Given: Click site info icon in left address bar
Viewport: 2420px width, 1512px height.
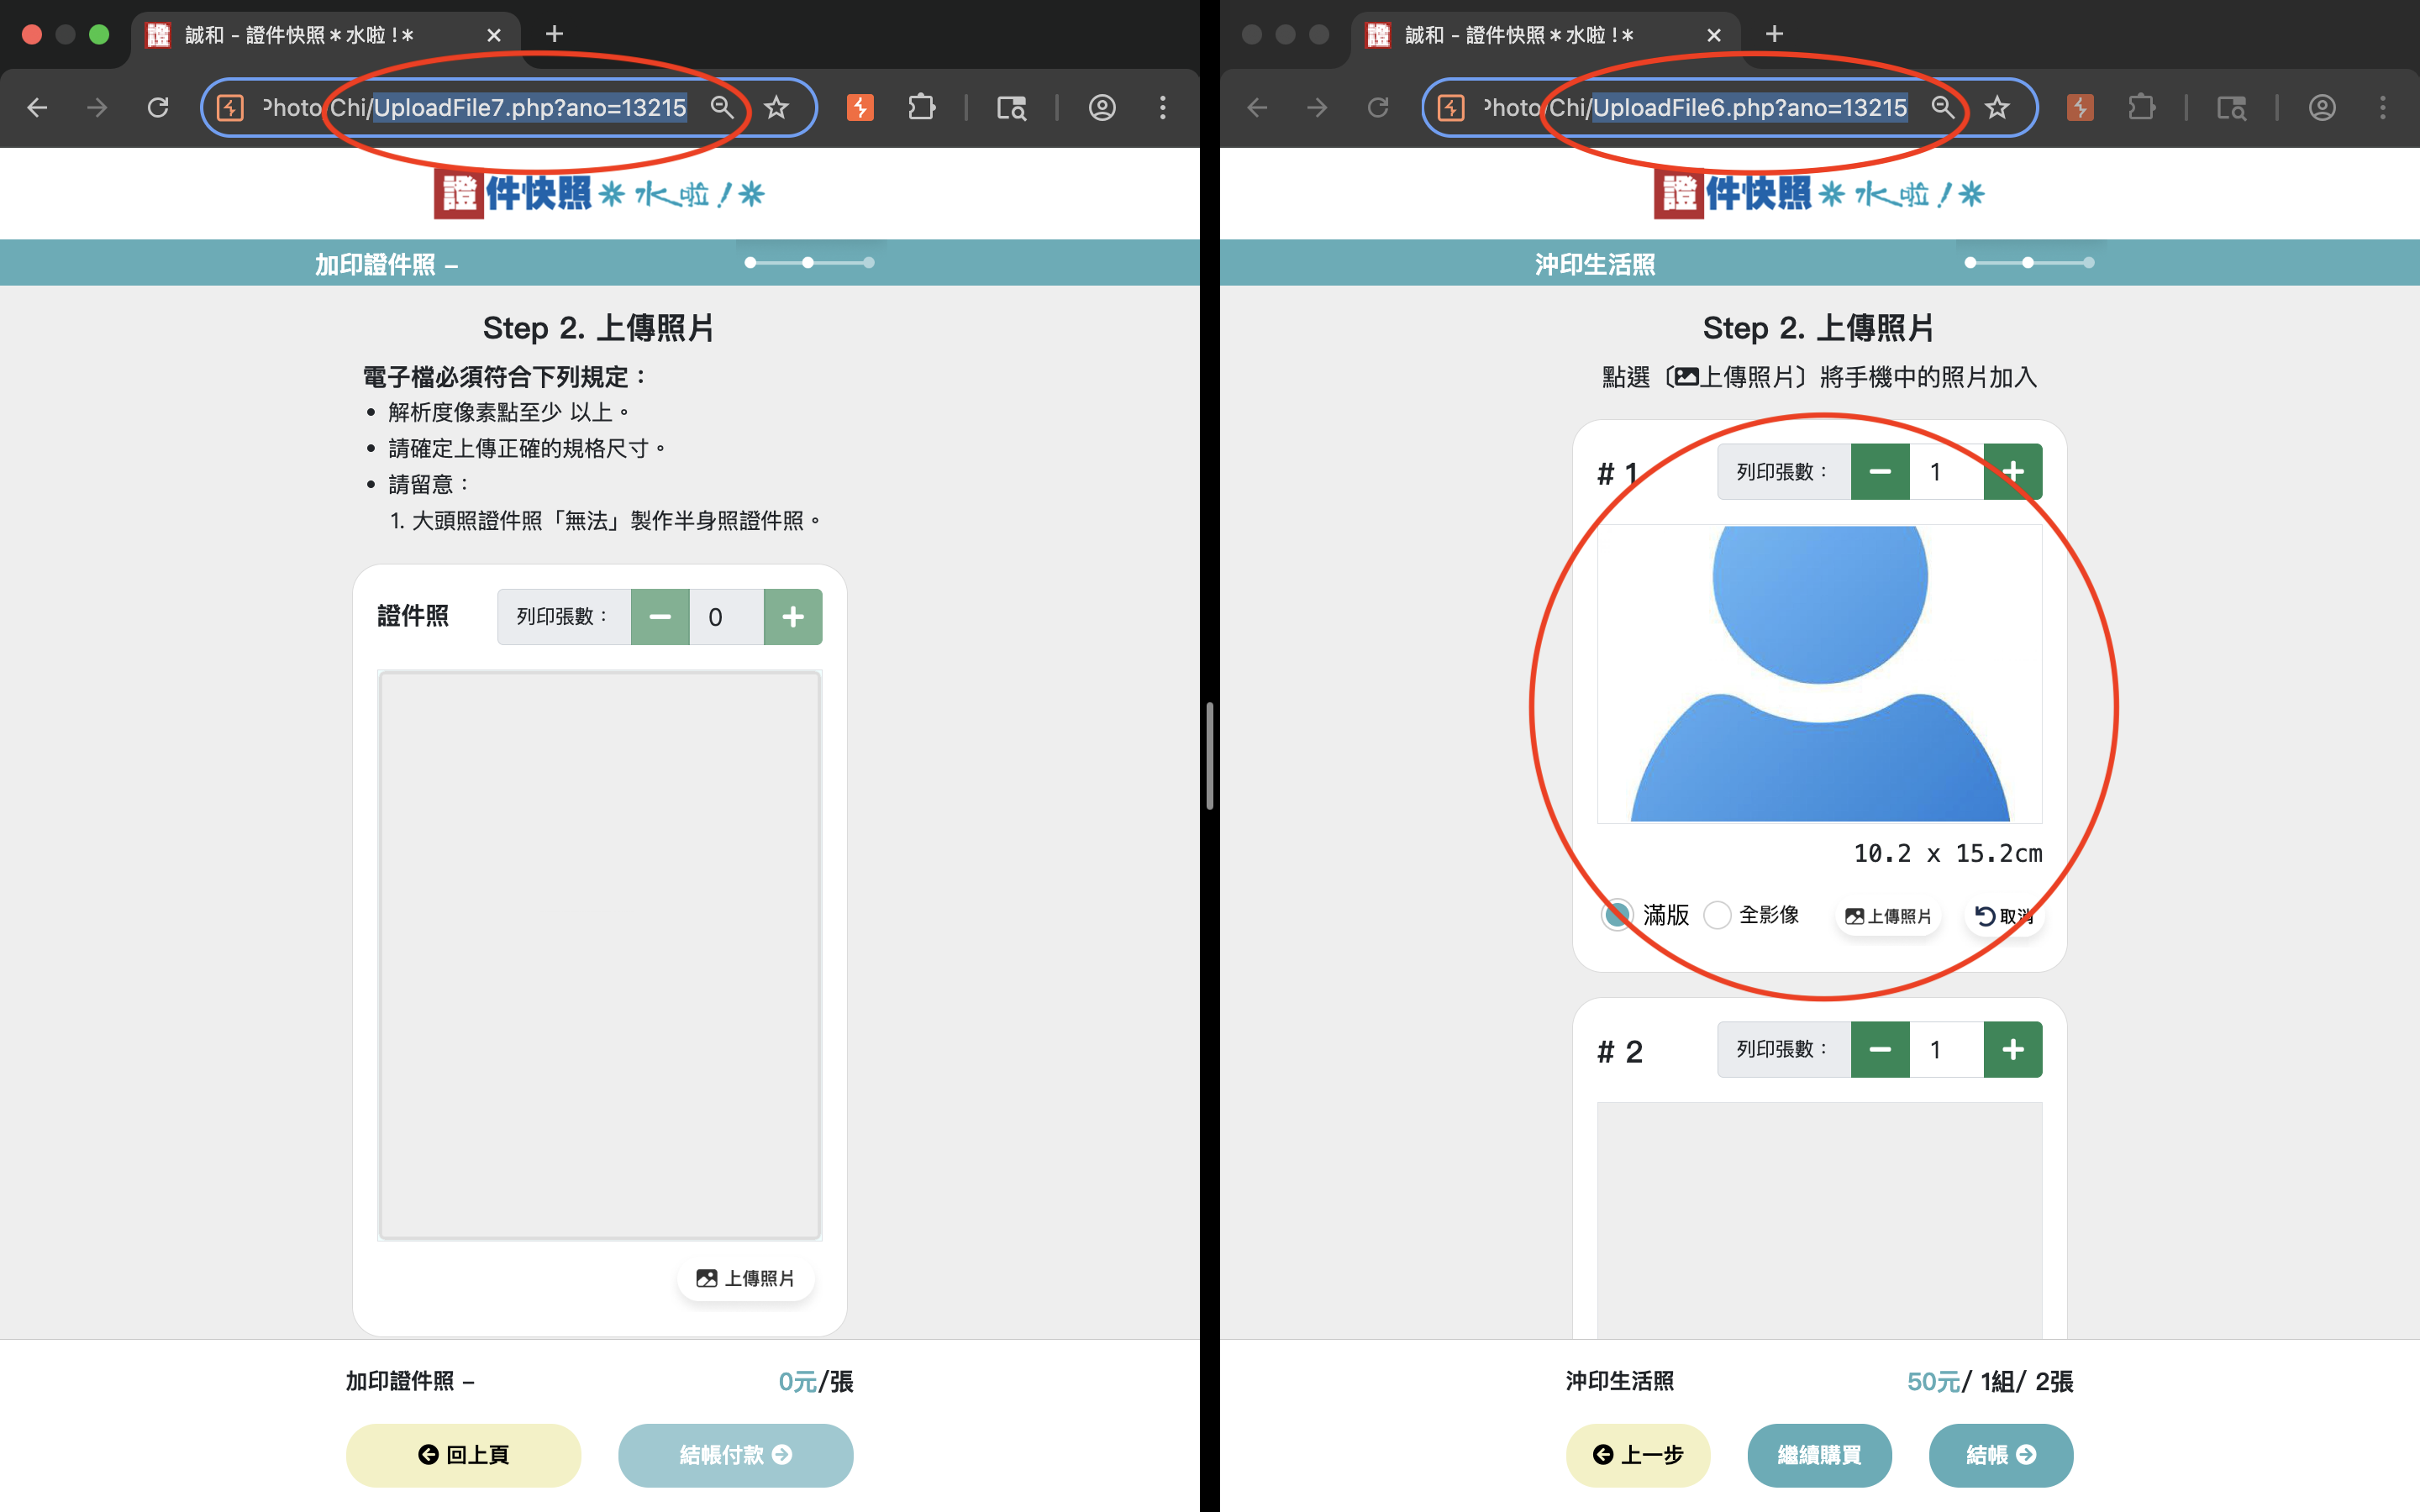Looking at the screenshot, I should 231,107.
